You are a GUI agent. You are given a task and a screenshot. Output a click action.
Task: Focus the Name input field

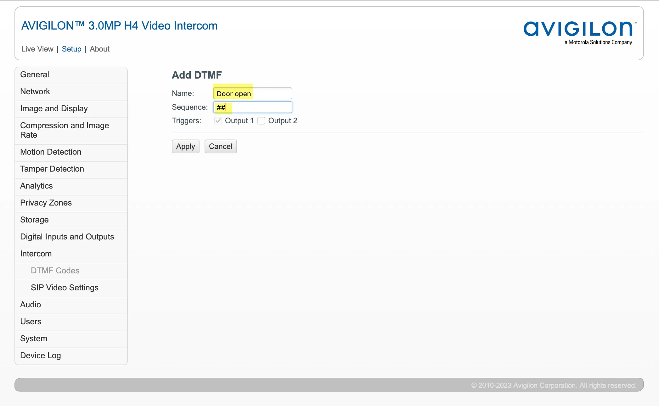pos(253,94)
